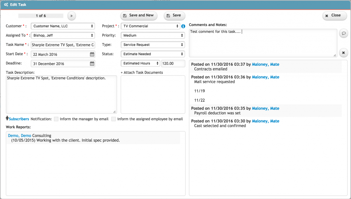Viewport: 351px width, 199px height.
Task: Clear the comment with the circular X icon
Action: point(343,52)
